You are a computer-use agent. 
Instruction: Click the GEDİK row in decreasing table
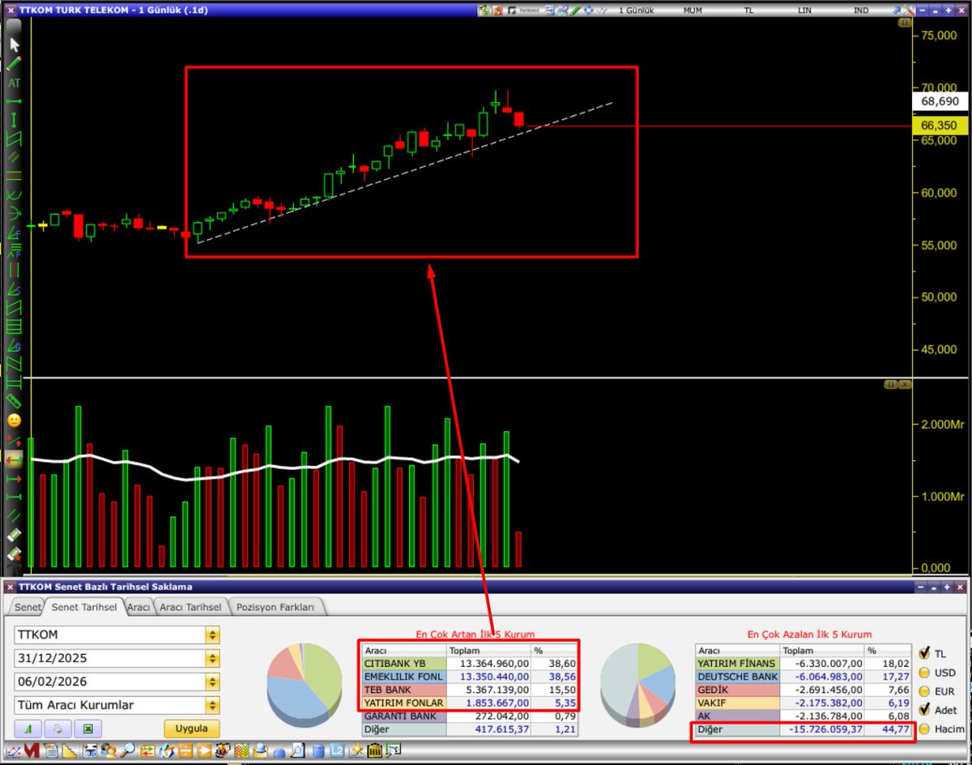804,690
